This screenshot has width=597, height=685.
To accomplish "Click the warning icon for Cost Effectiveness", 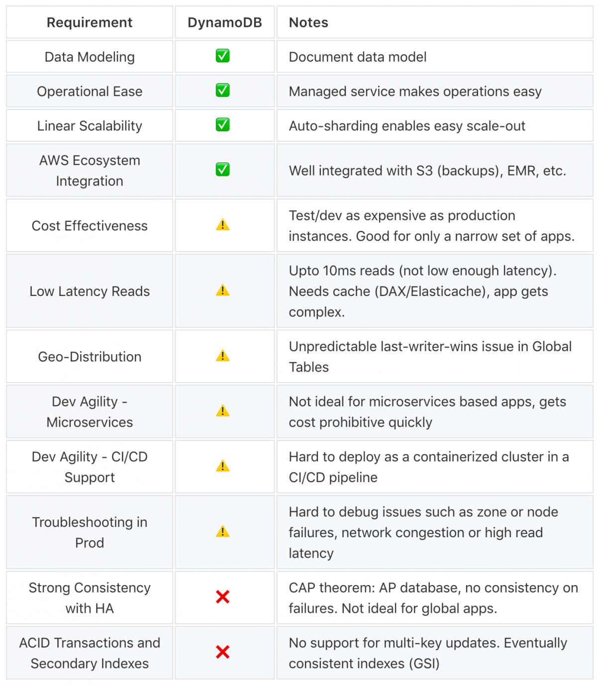I will (222, 225).
